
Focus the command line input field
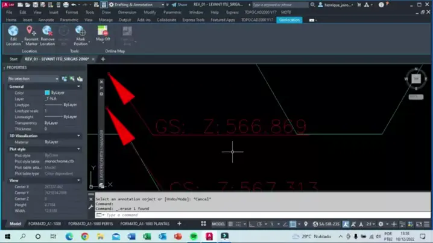pyautogui.click(x=262, y=215)
